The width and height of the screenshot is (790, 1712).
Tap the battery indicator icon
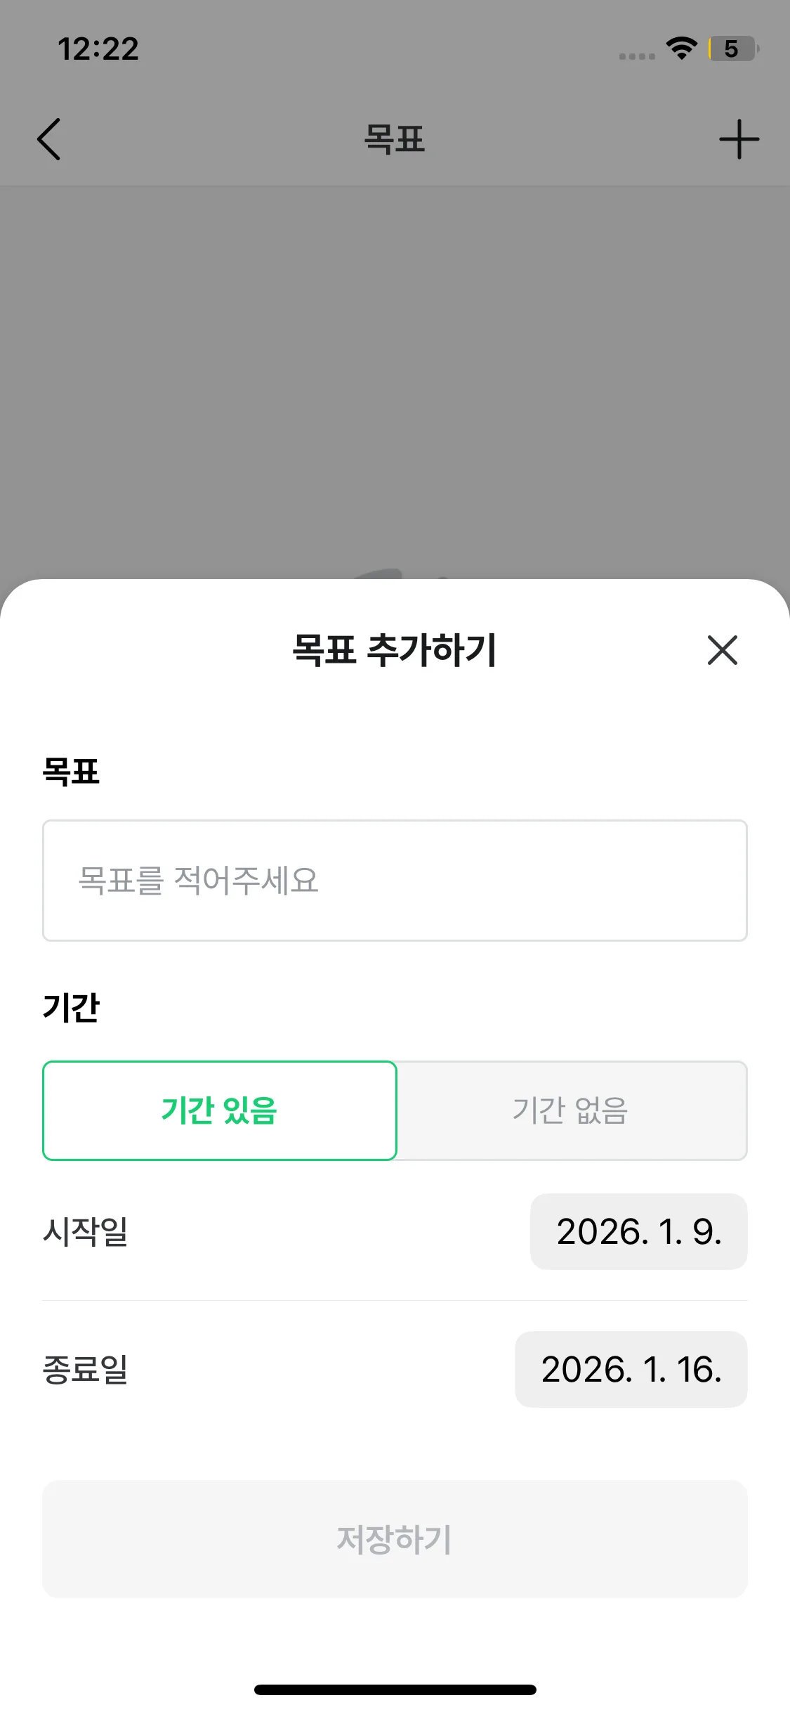[x=733, y=48]
